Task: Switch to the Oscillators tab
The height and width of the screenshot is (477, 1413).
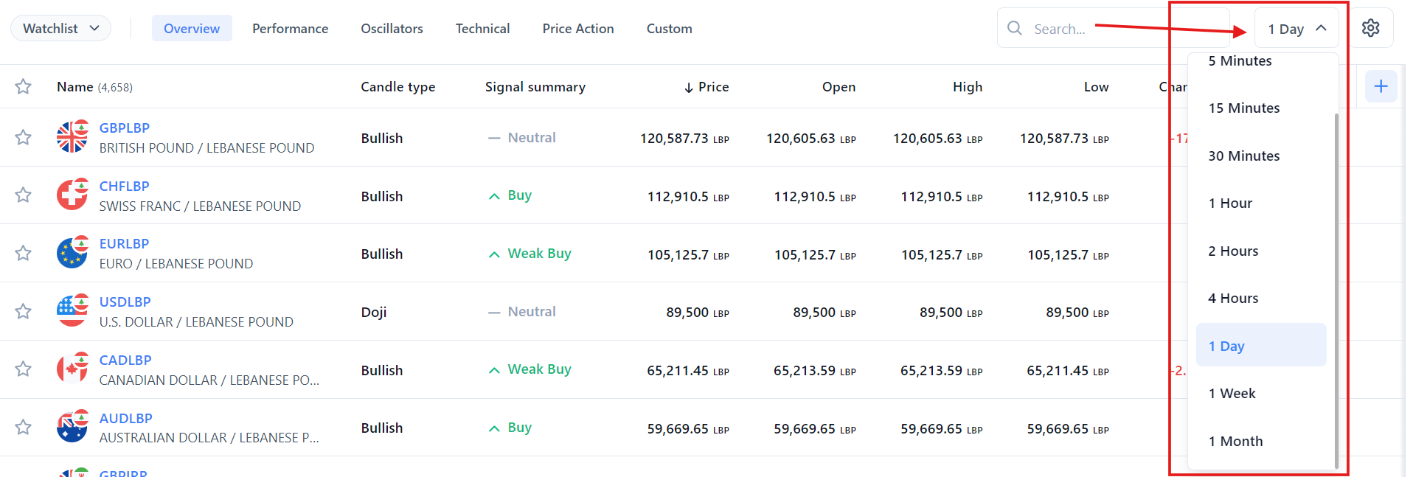Action: pyautogui.click(x=392, y=29)
